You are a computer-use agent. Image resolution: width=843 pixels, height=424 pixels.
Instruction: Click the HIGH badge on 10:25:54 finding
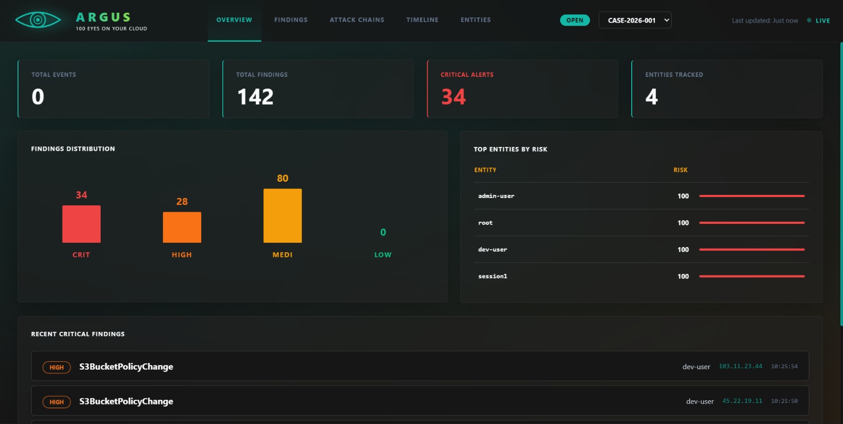(x=56, y=367)
